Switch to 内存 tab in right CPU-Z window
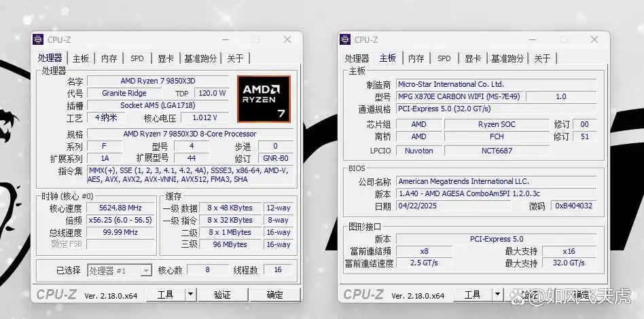644x319 pixels. click(x=416, y=58)
